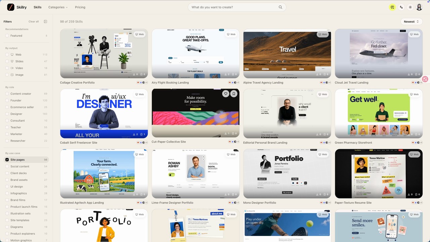Viewport: 430px width, 242px height.
Task: Click bookmark icon on Alpine Travel Agency card
Action: click(x=325, y=74)
